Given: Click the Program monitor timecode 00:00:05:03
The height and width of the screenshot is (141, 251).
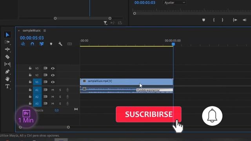Looking at the screenshot, I should pyautogui.click(x=145, y=3).
